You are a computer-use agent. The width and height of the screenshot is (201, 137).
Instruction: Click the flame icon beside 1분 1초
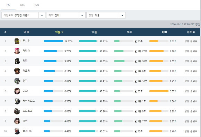pyautogui.click(x=136, y=101)
